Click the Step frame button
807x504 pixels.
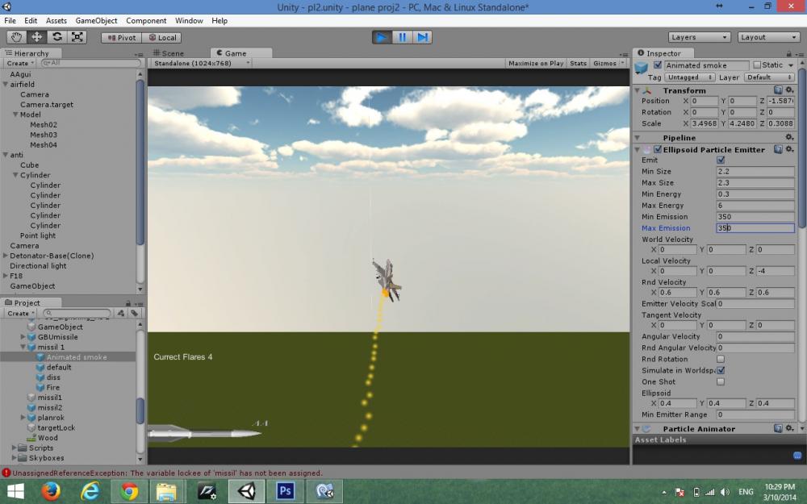point(422,37)
